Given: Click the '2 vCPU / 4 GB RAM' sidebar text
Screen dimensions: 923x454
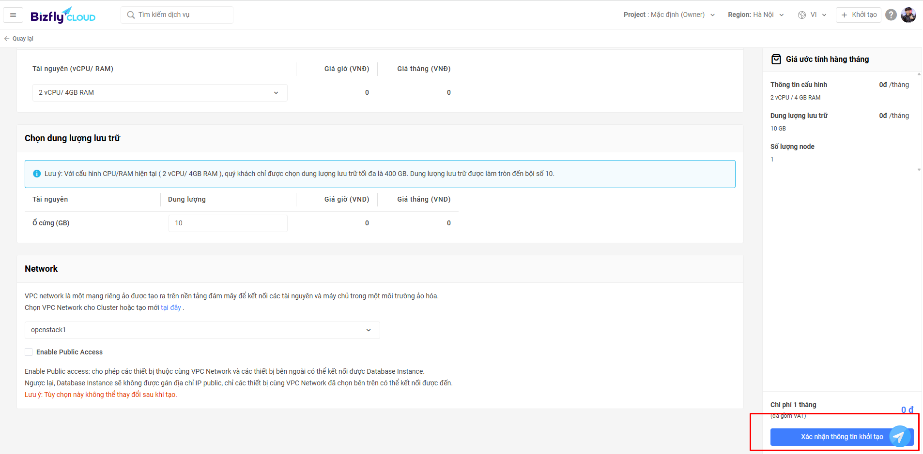Looking at the screenshot, I should click(x=795, y=98).
